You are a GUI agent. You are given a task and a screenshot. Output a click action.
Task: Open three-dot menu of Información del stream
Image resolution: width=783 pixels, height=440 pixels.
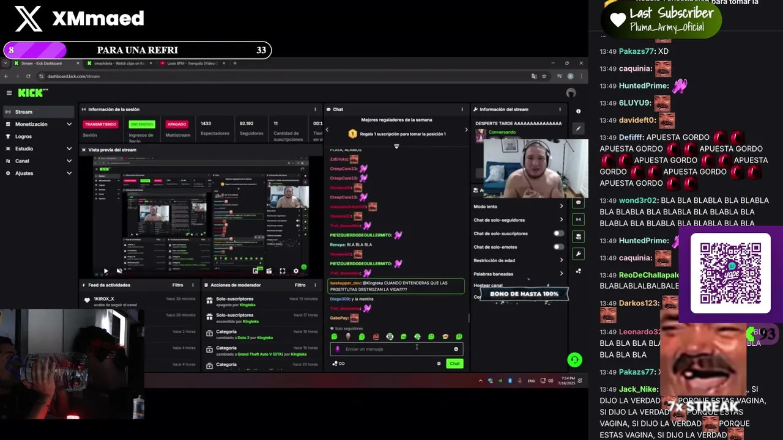tap(560, 109)
